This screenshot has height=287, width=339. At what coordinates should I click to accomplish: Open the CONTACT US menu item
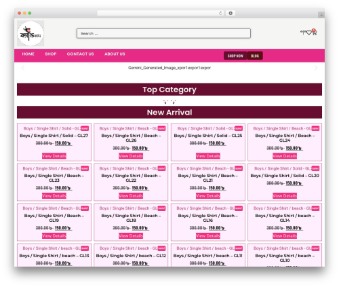click(x=80, y=54)
